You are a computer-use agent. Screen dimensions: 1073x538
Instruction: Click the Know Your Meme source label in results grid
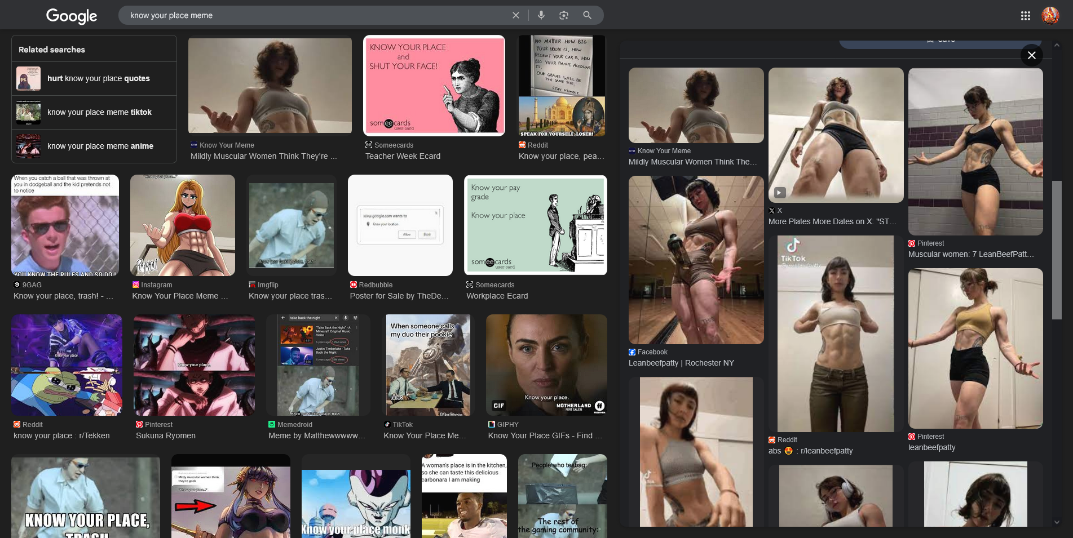tap(227, 145)
